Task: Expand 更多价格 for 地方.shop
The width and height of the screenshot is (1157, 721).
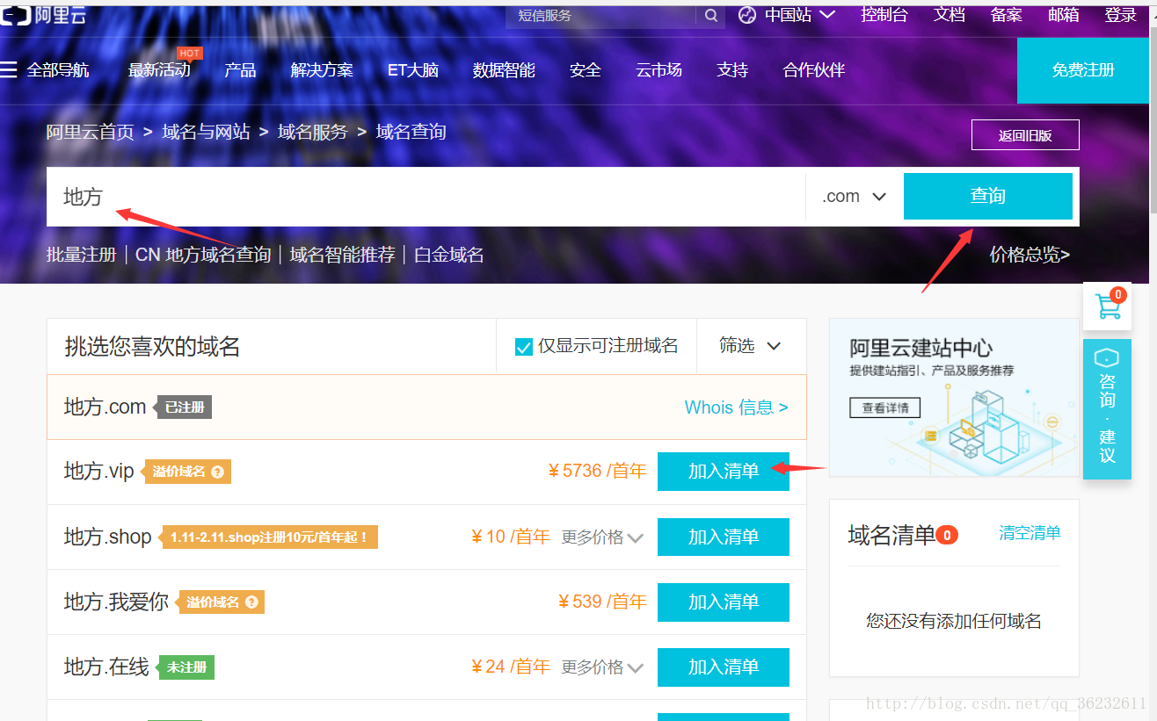Action: [602, 537]
